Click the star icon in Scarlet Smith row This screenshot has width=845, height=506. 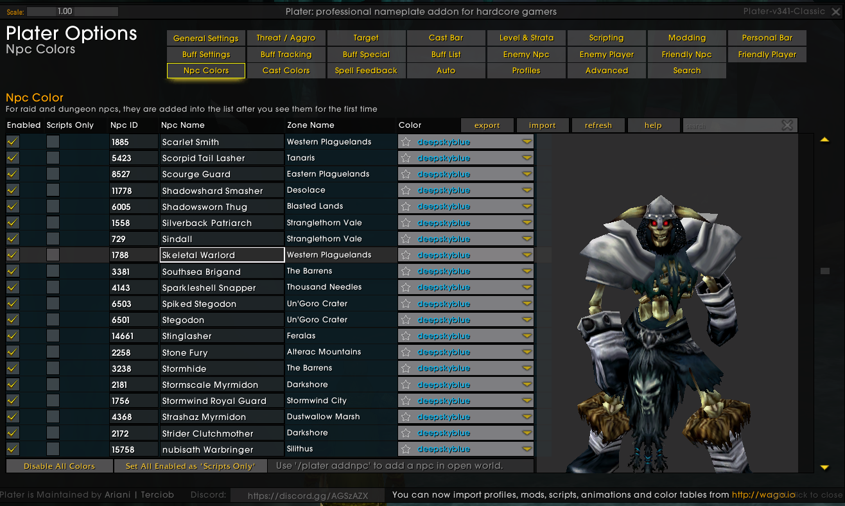click(x=406, y=142)
